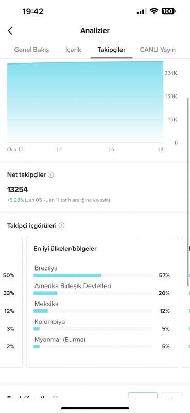This screenshot has width=190, height=413.
Task: Tap the back arrow icon
Action: (x=10, y=31)
